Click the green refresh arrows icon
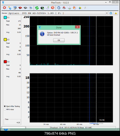The image size is (120, 136). 37,8
